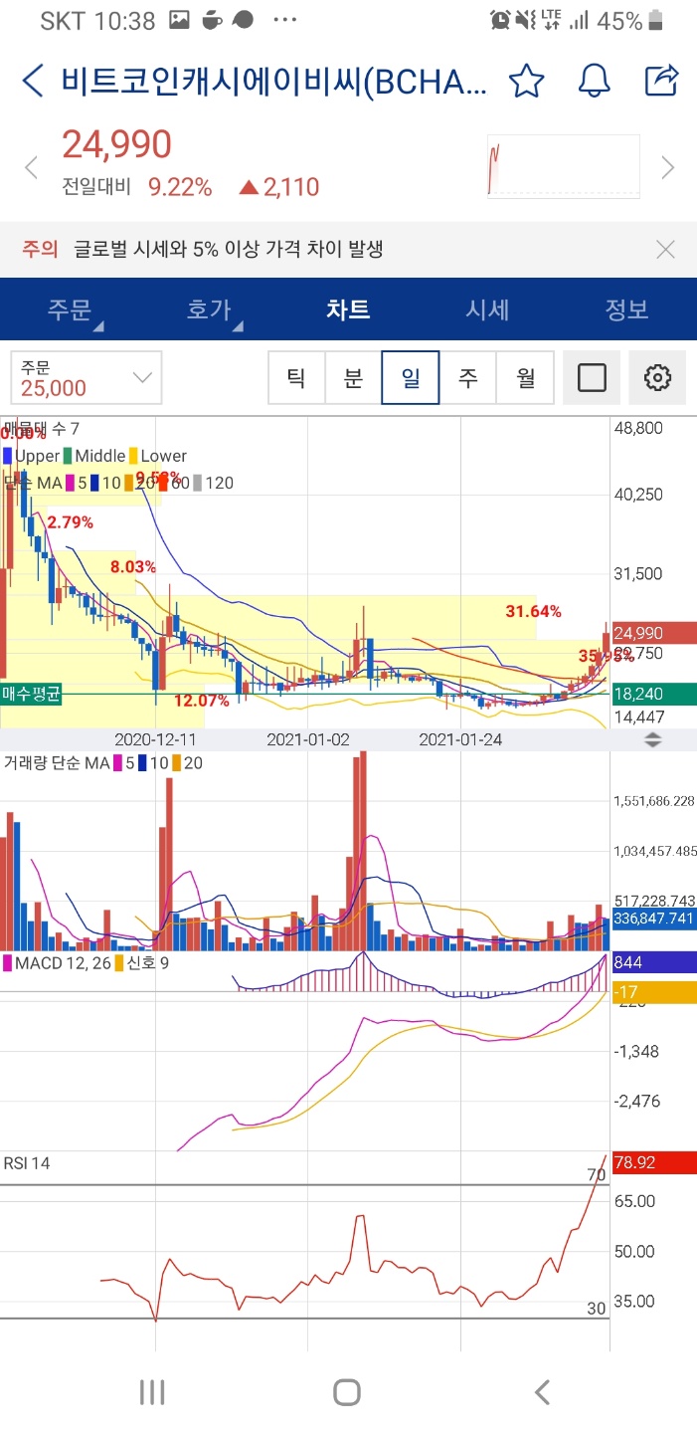Share this coin via share icon
Image resolution: width=697 pixels, height=1433 pixels.
click(x=661, y=80)
